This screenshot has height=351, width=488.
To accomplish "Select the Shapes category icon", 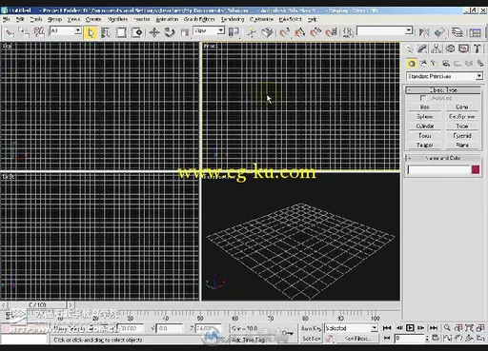I will [x=423, y=64].
